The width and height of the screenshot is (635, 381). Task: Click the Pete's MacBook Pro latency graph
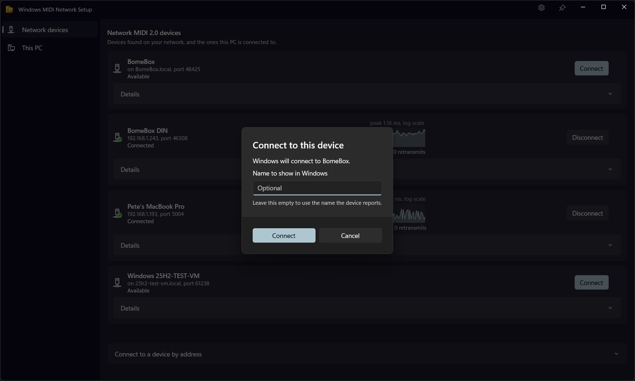coord(409,213)
